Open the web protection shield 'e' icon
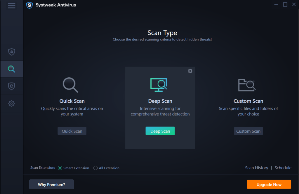Viewport: 299px width, 194px height. coord(12,86)
